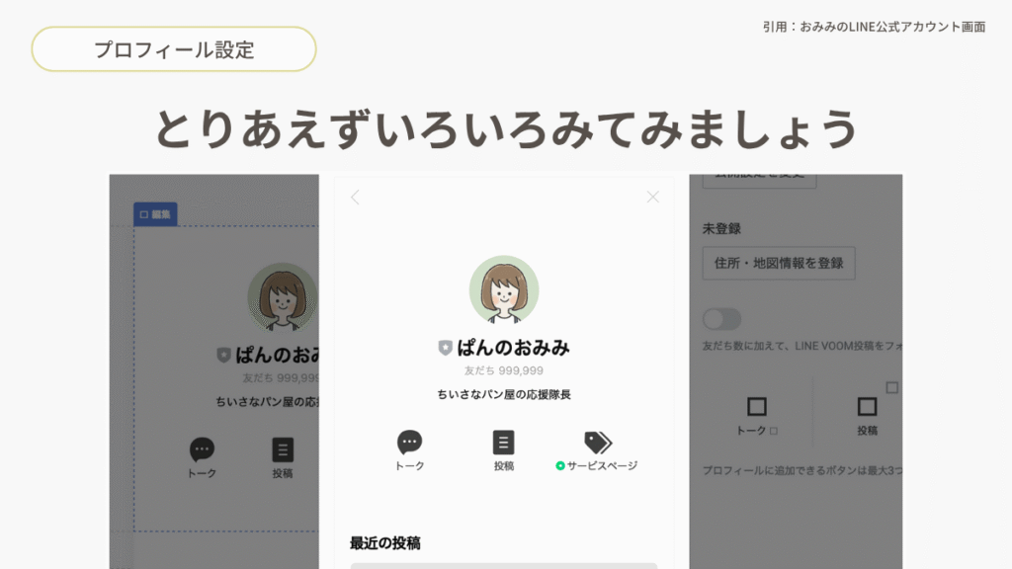Tick the small checkbox above the 投稿 slot
This screenshot has width=1012, height=569.
click(x=891, y=387)
